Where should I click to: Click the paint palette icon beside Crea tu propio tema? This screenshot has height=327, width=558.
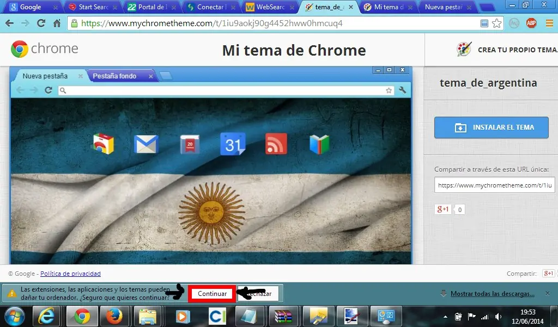[464, 50]
